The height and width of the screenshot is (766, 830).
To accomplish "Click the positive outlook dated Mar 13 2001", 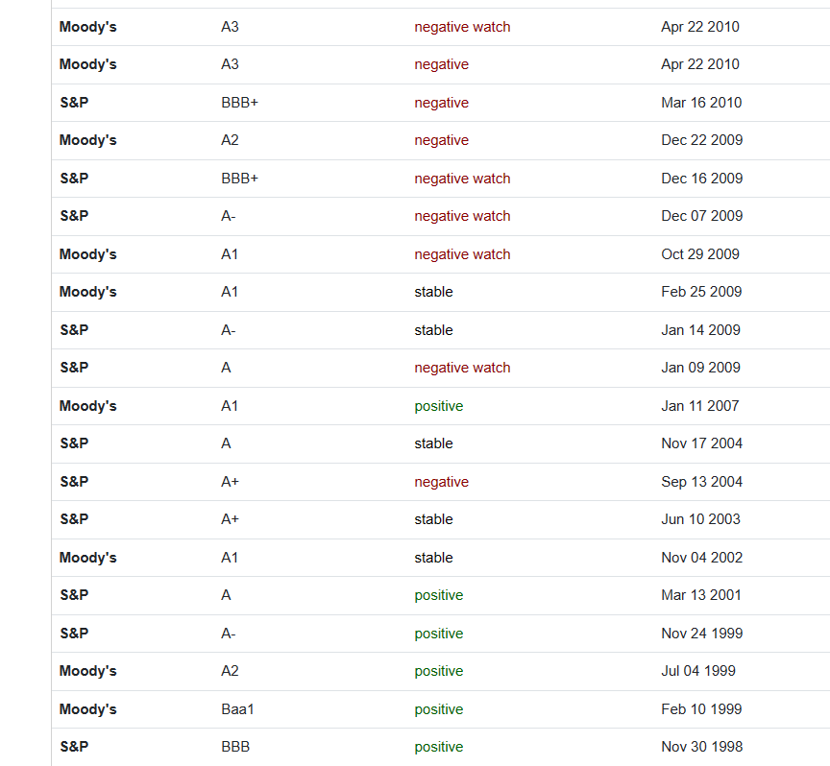I will coord(438,596).
